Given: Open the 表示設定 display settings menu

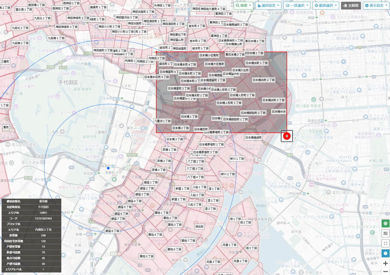Looking at the screenshot, I should 376,5.
